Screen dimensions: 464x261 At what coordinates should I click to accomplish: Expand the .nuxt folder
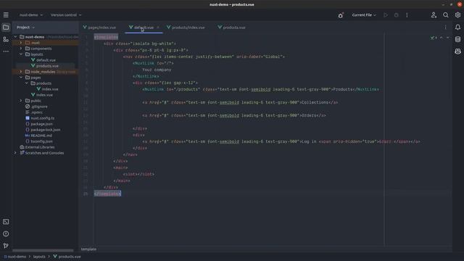coord(21,43)
